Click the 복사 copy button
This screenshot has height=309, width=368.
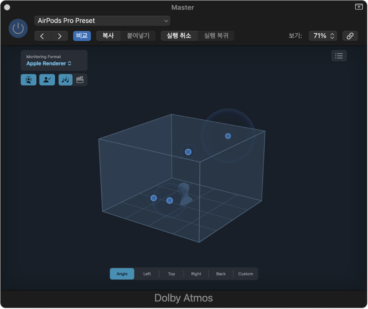108,36
